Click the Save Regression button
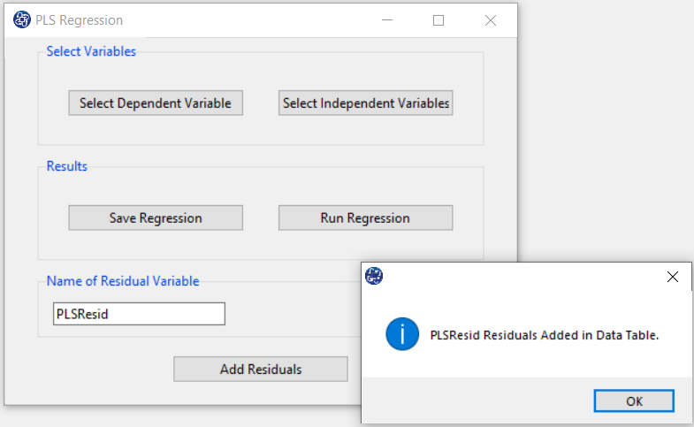Screen dimensions: 694x427 pyautogui.click(x=156, y=217)
